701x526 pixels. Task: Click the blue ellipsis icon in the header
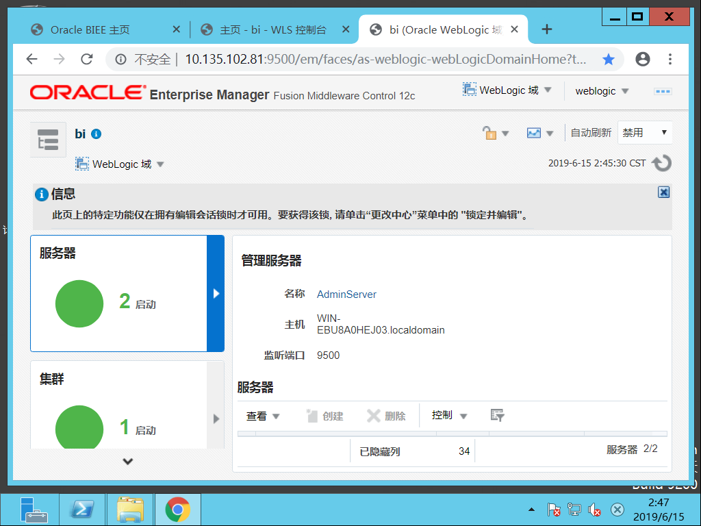click(x=661, y=90)
